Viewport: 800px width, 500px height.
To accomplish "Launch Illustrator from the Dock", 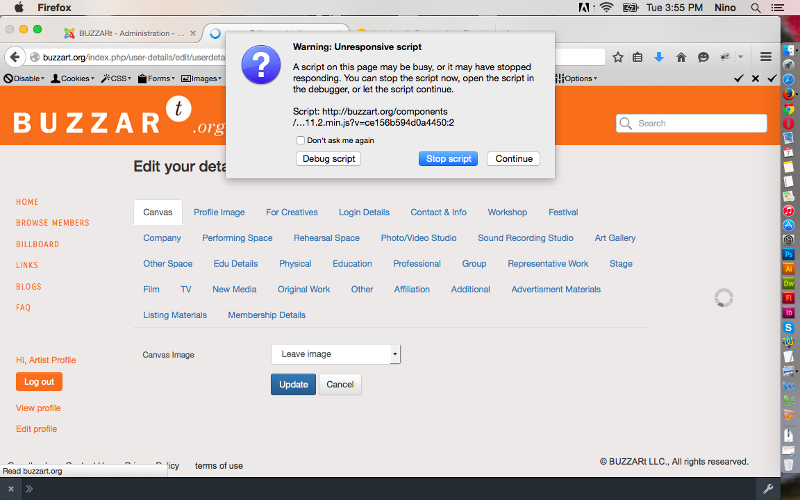I will tap(789, 269).
